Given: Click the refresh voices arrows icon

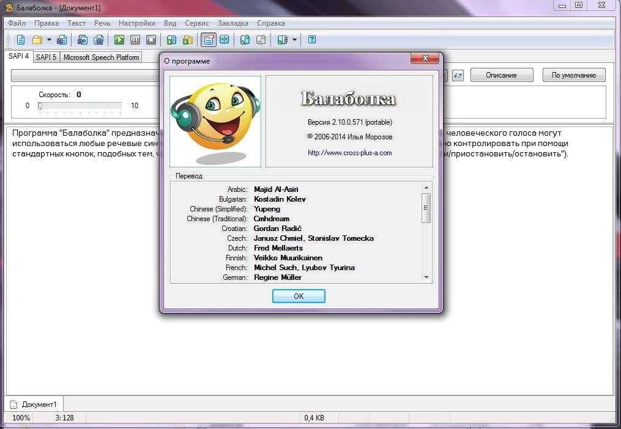Looking at the screenshot, I should click(458, 75).
